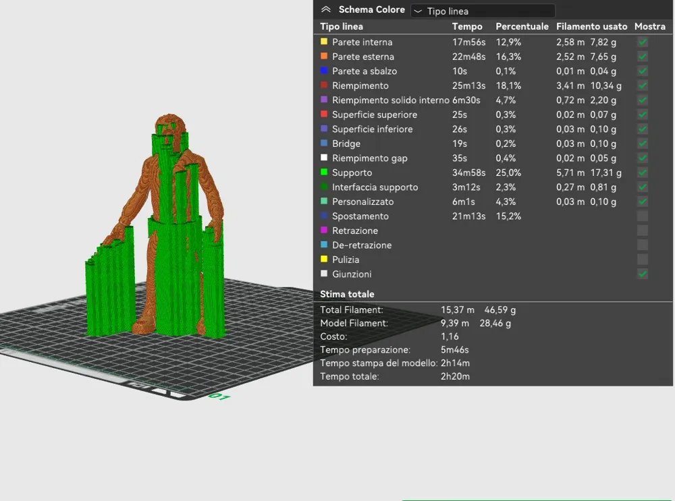This screenshot has height=501, width=675.
Task: Click the Total Filament value 15,37 m
Action: (x=457, y=310)
